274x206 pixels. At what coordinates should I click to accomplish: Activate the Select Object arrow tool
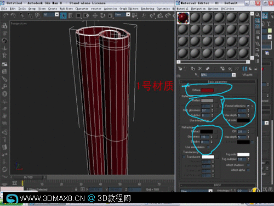[x=63, y=16]
